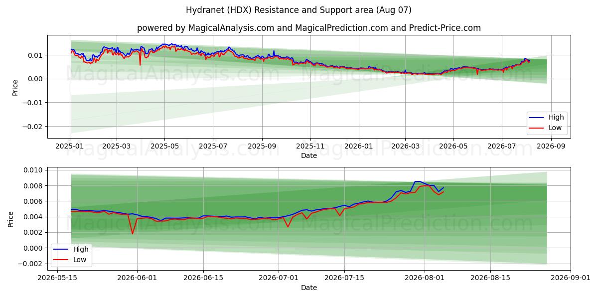Click the '2026-08-15' x-axis label in the bottom chart
598x299 pixels.
point(490,279)
